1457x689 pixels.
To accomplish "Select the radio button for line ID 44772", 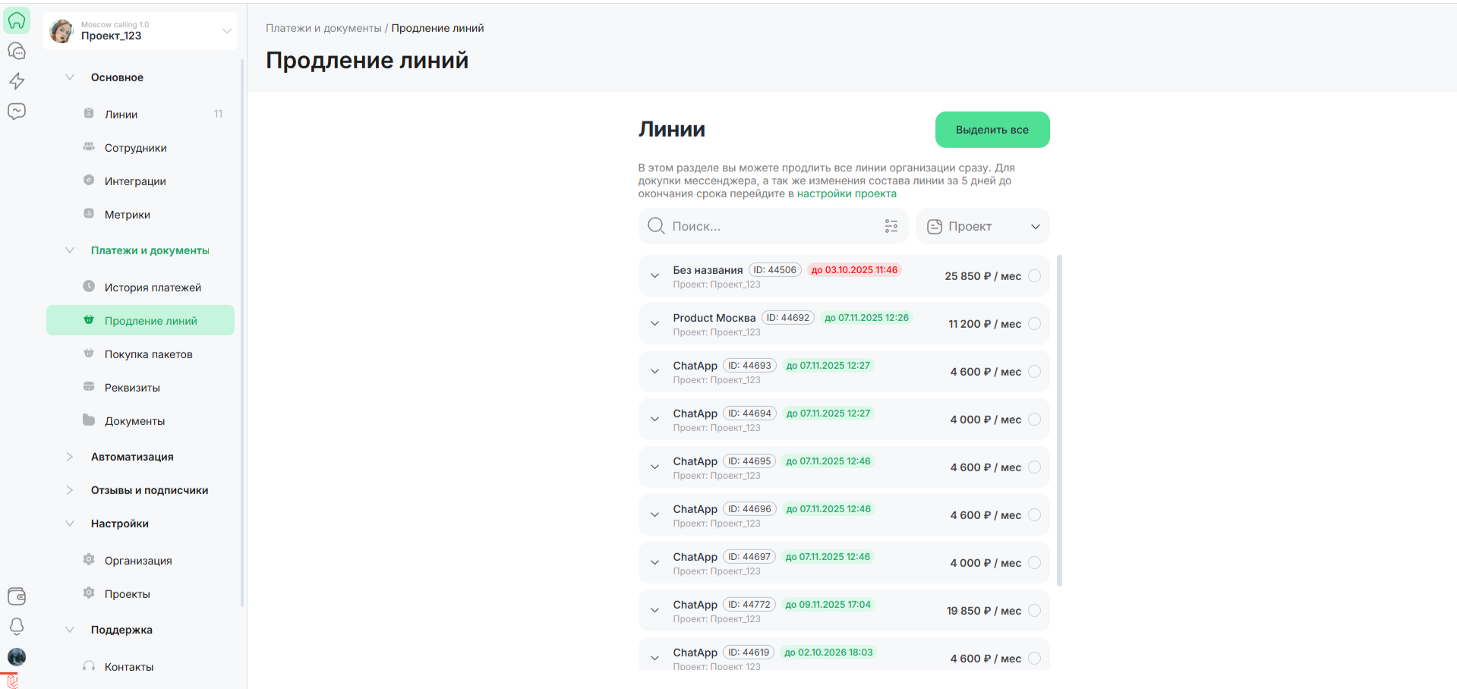I will (x=1034, y=611).
